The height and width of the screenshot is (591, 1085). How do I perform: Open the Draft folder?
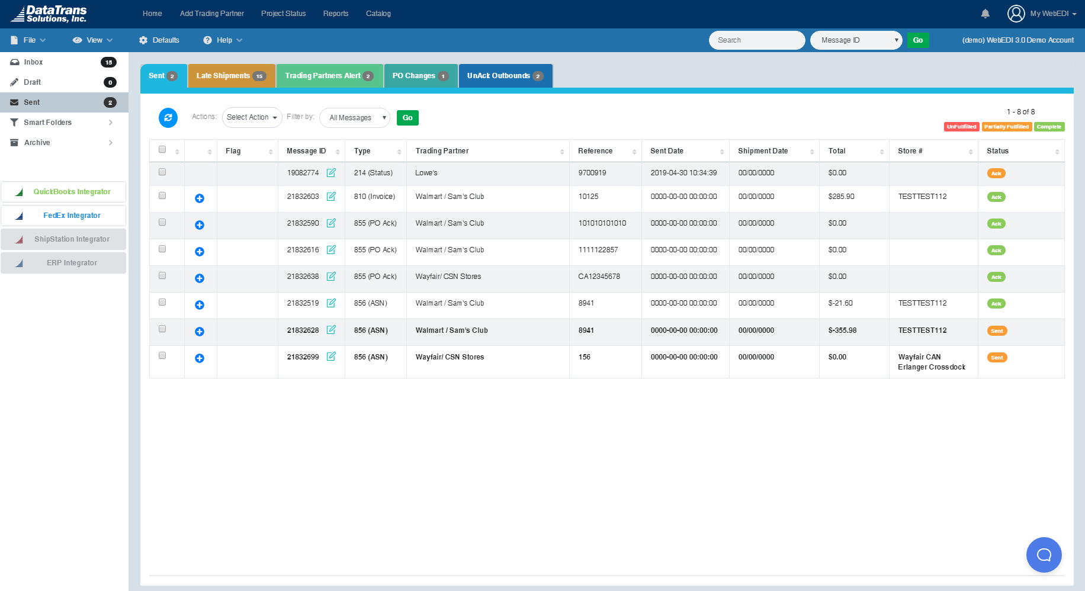pos(64,82)
